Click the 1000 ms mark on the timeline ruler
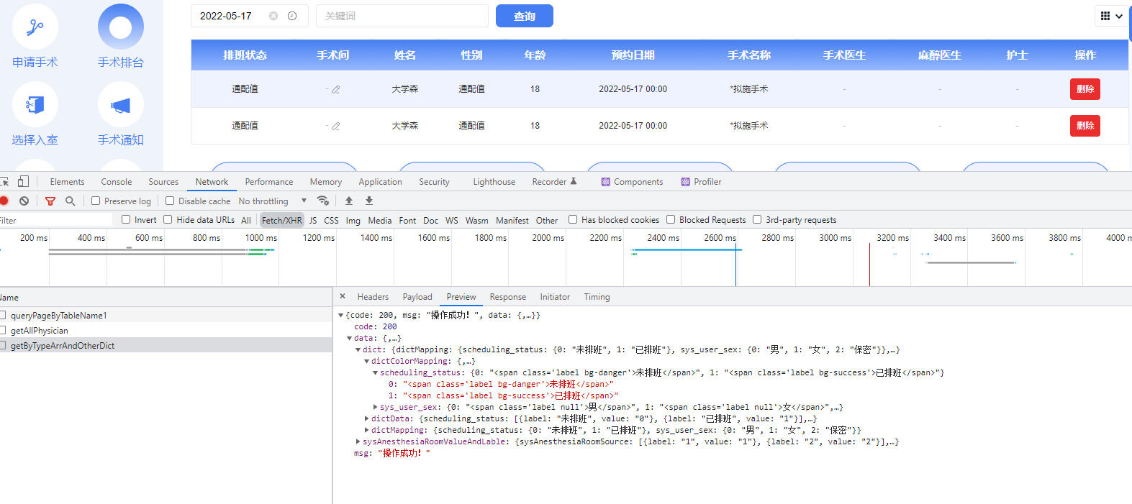This screenshot has width=1132, height=504. pyautogui.click(x=261, y=237)
